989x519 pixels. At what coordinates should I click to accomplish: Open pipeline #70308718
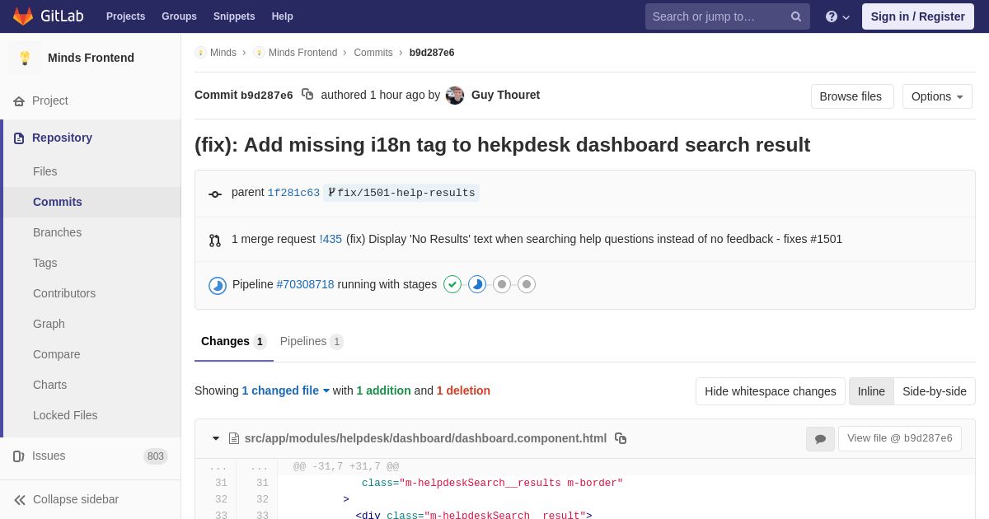(x=305, y=284)
